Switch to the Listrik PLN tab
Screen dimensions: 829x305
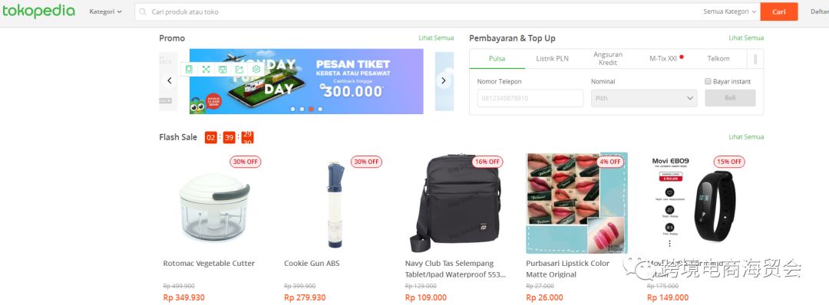[552, 58]
